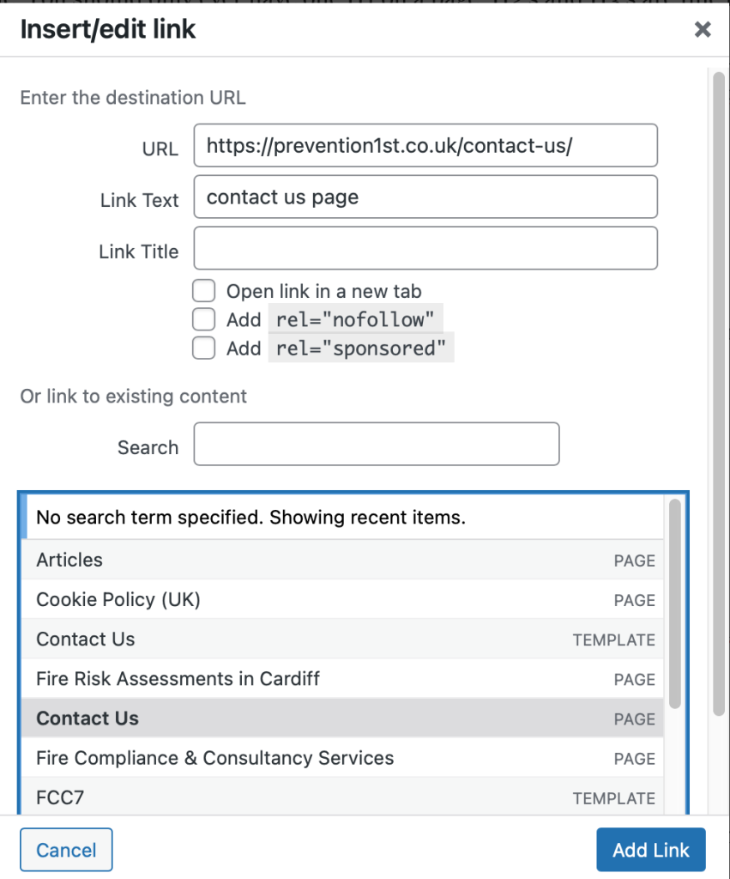Image resolution: width=730 pixels, height=879 pixels.
Task: Choose Cookie Policy (UK) from results
Action: (x=343, y=599)
